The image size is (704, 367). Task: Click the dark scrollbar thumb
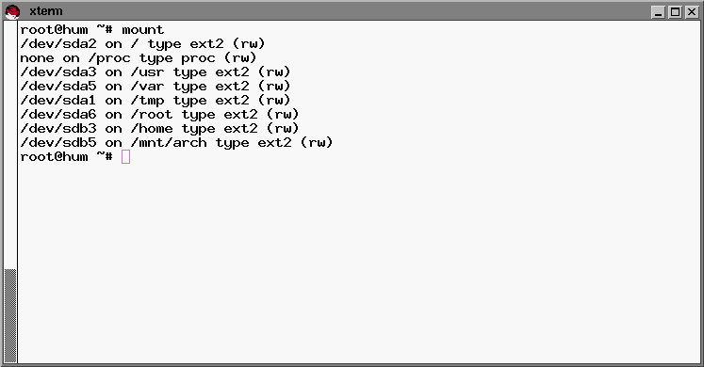[10, 316]
